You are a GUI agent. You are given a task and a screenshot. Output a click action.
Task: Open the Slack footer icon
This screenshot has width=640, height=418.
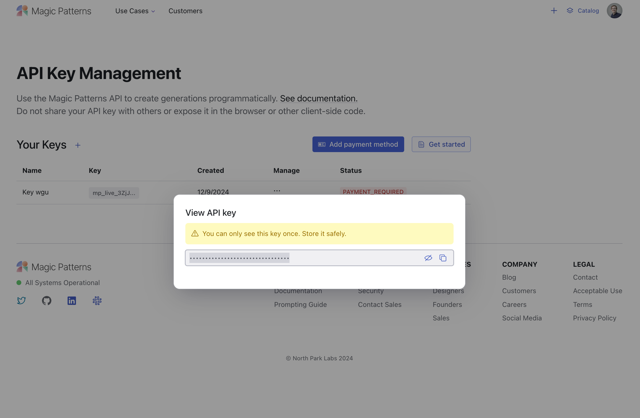pyautogui.click(x=97, y=300)
